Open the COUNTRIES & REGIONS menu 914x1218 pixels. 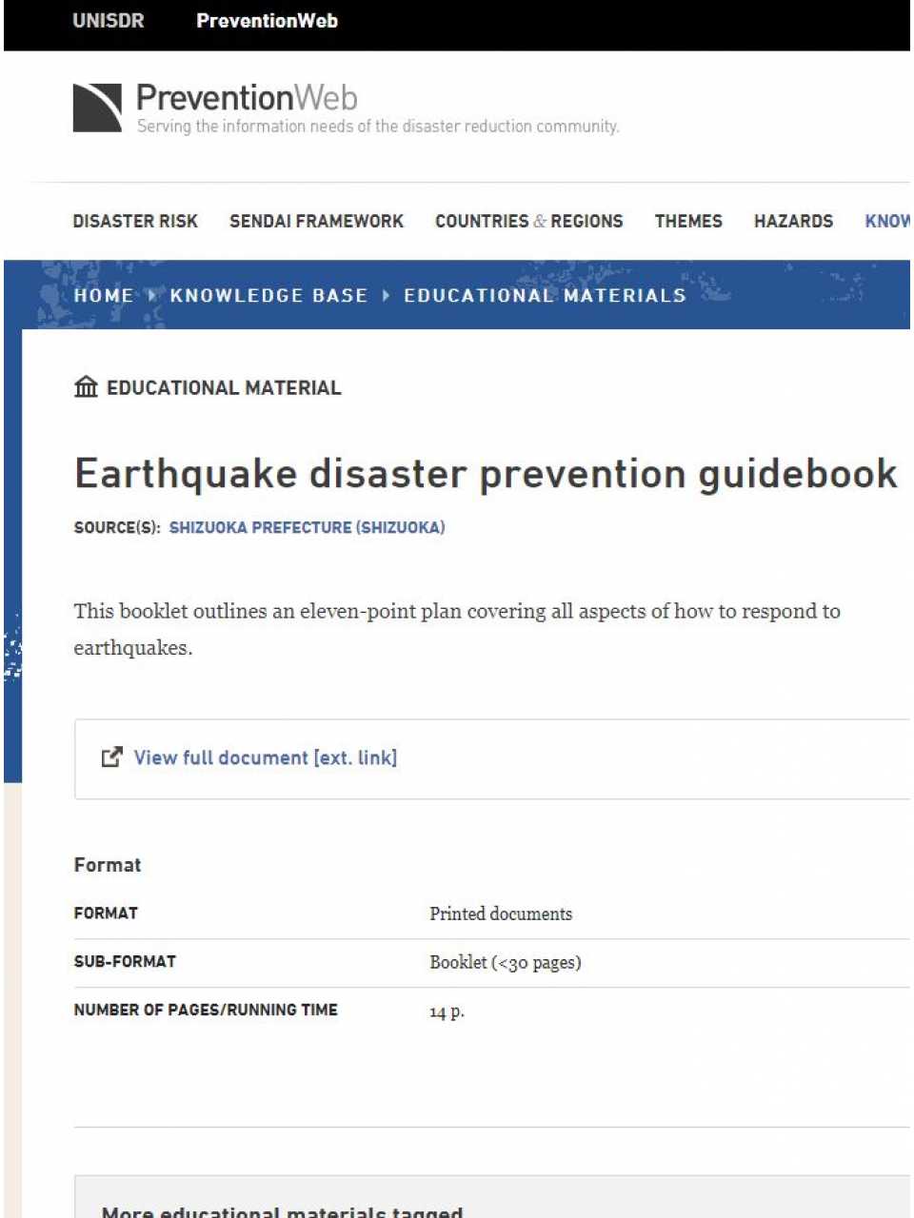(528, 221)
